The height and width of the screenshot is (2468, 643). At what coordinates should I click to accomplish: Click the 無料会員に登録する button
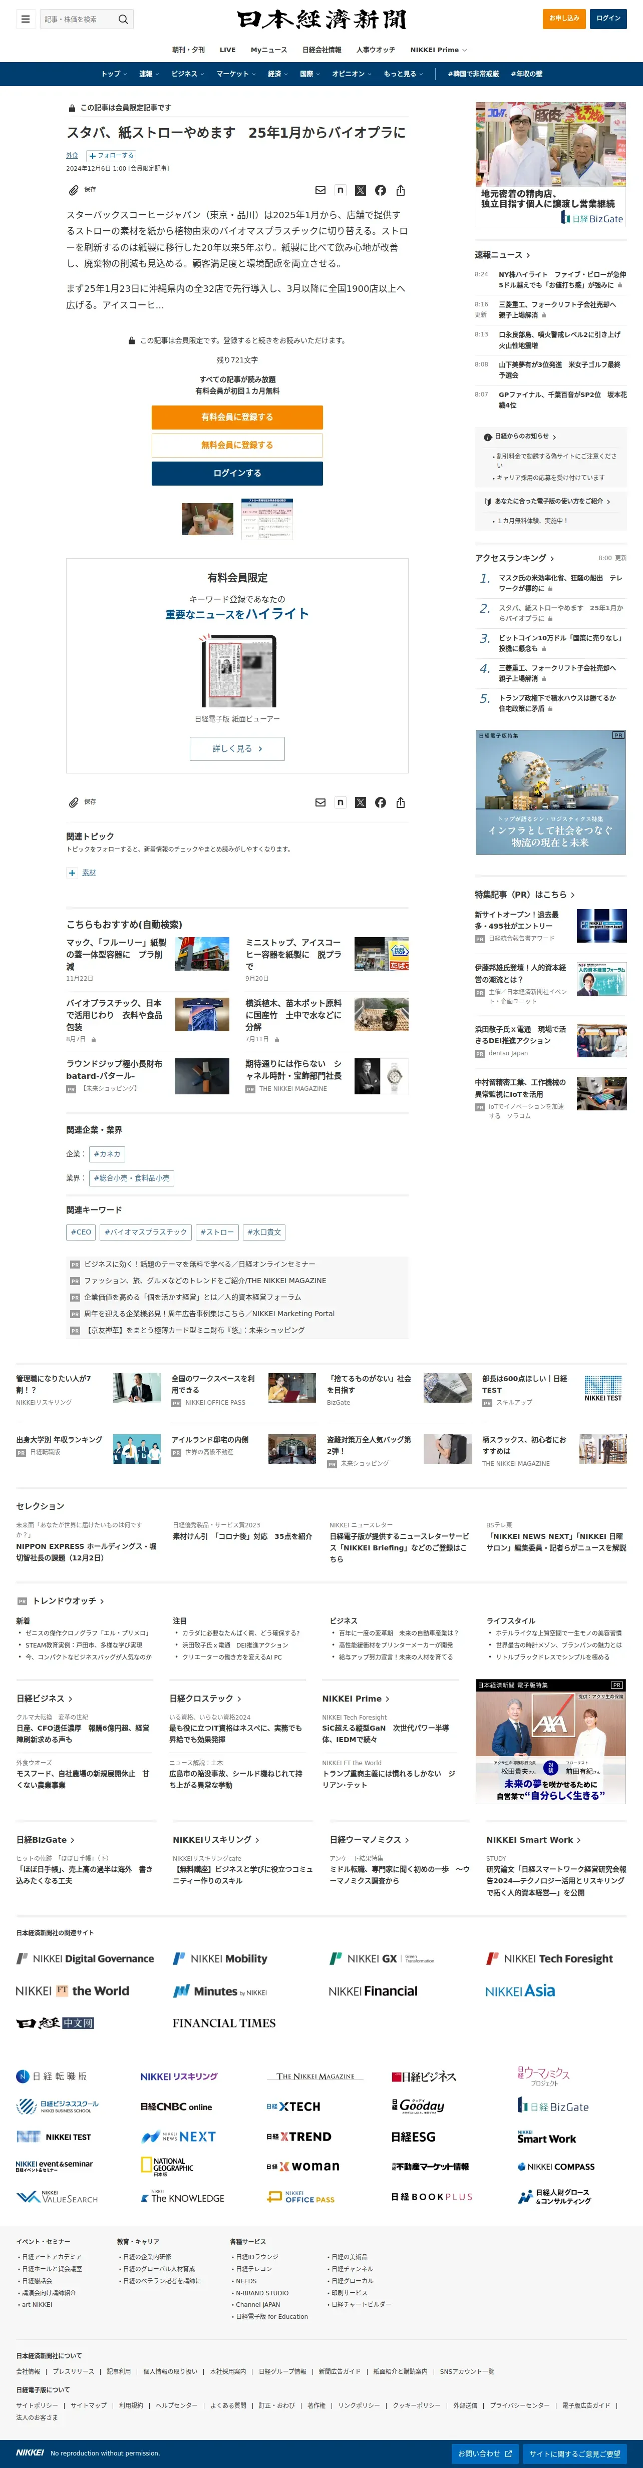237,445
